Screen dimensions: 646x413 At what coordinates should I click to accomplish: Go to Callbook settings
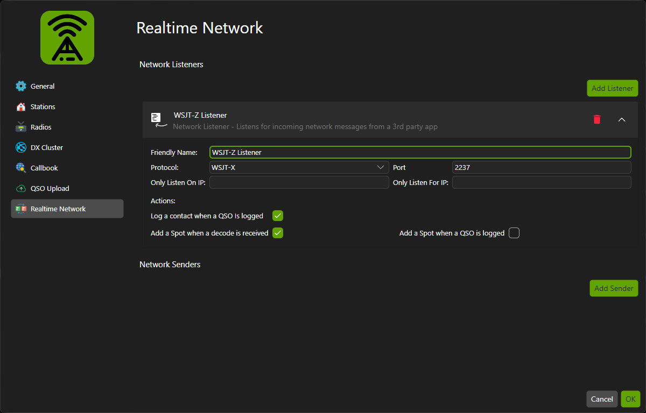tap(67, 168)
